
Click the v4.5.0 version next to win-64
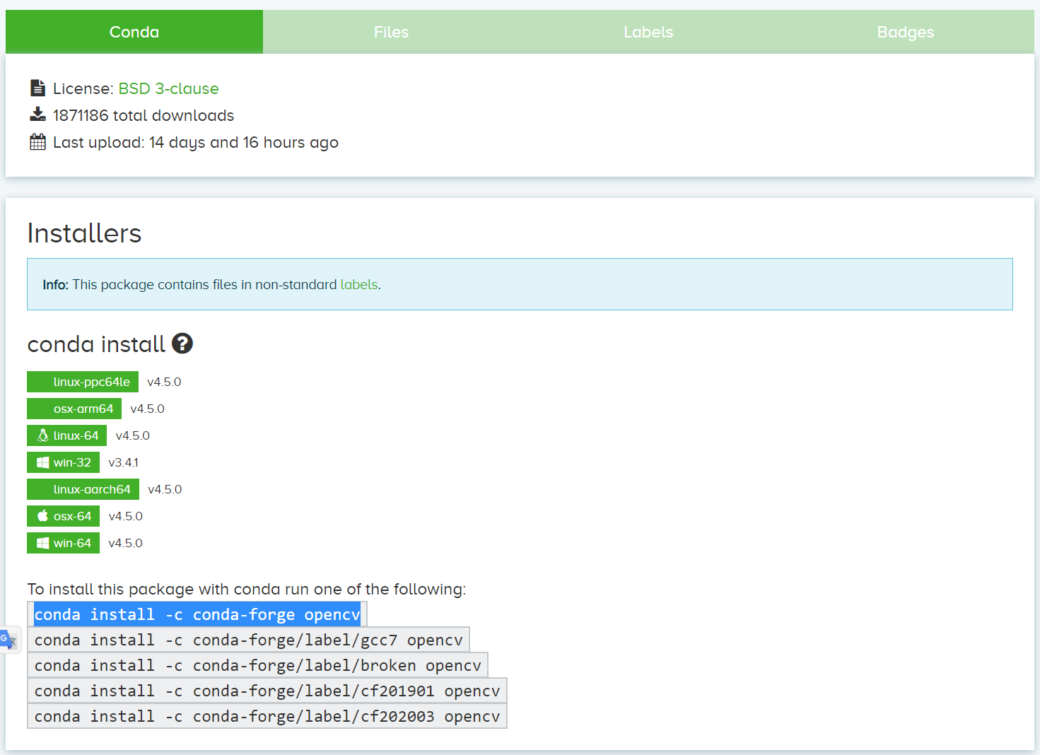[x=126, y=543]
